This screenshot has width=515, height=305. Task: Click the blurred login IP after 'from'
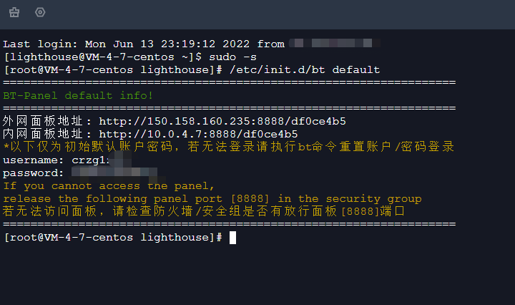coord(334,43)
